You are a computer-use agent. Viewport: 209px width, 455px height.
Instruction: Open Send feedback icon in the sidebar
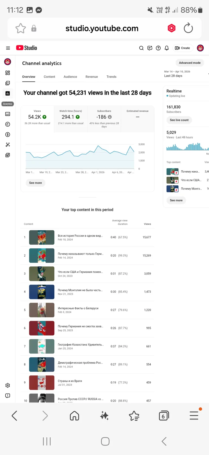(8, 396)
